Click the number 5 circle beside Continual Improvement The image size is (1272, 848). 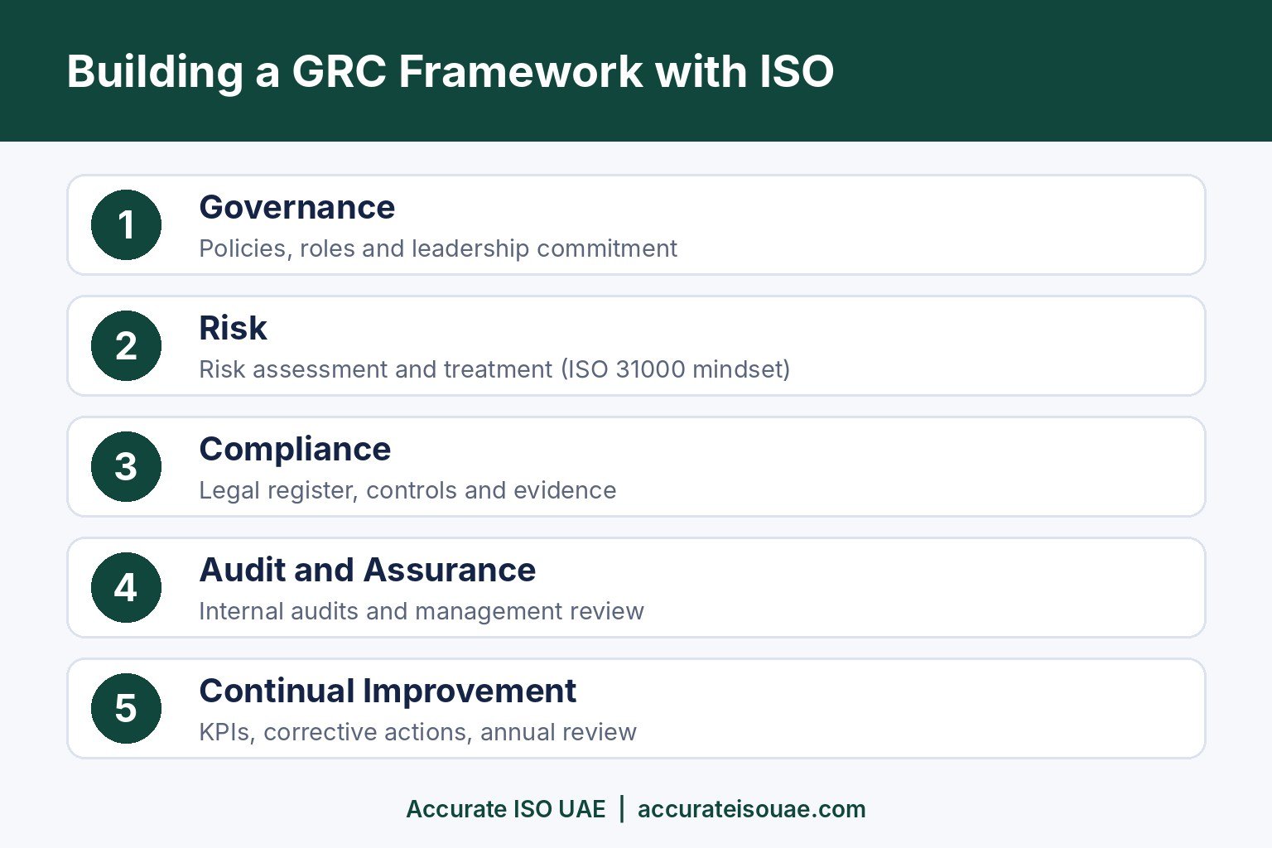(x=126, y=708)
